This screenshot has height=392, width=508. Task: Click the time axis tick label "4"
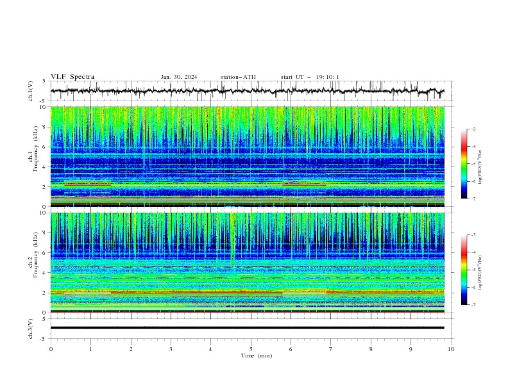pyautogui.click(x=210, y=349)
